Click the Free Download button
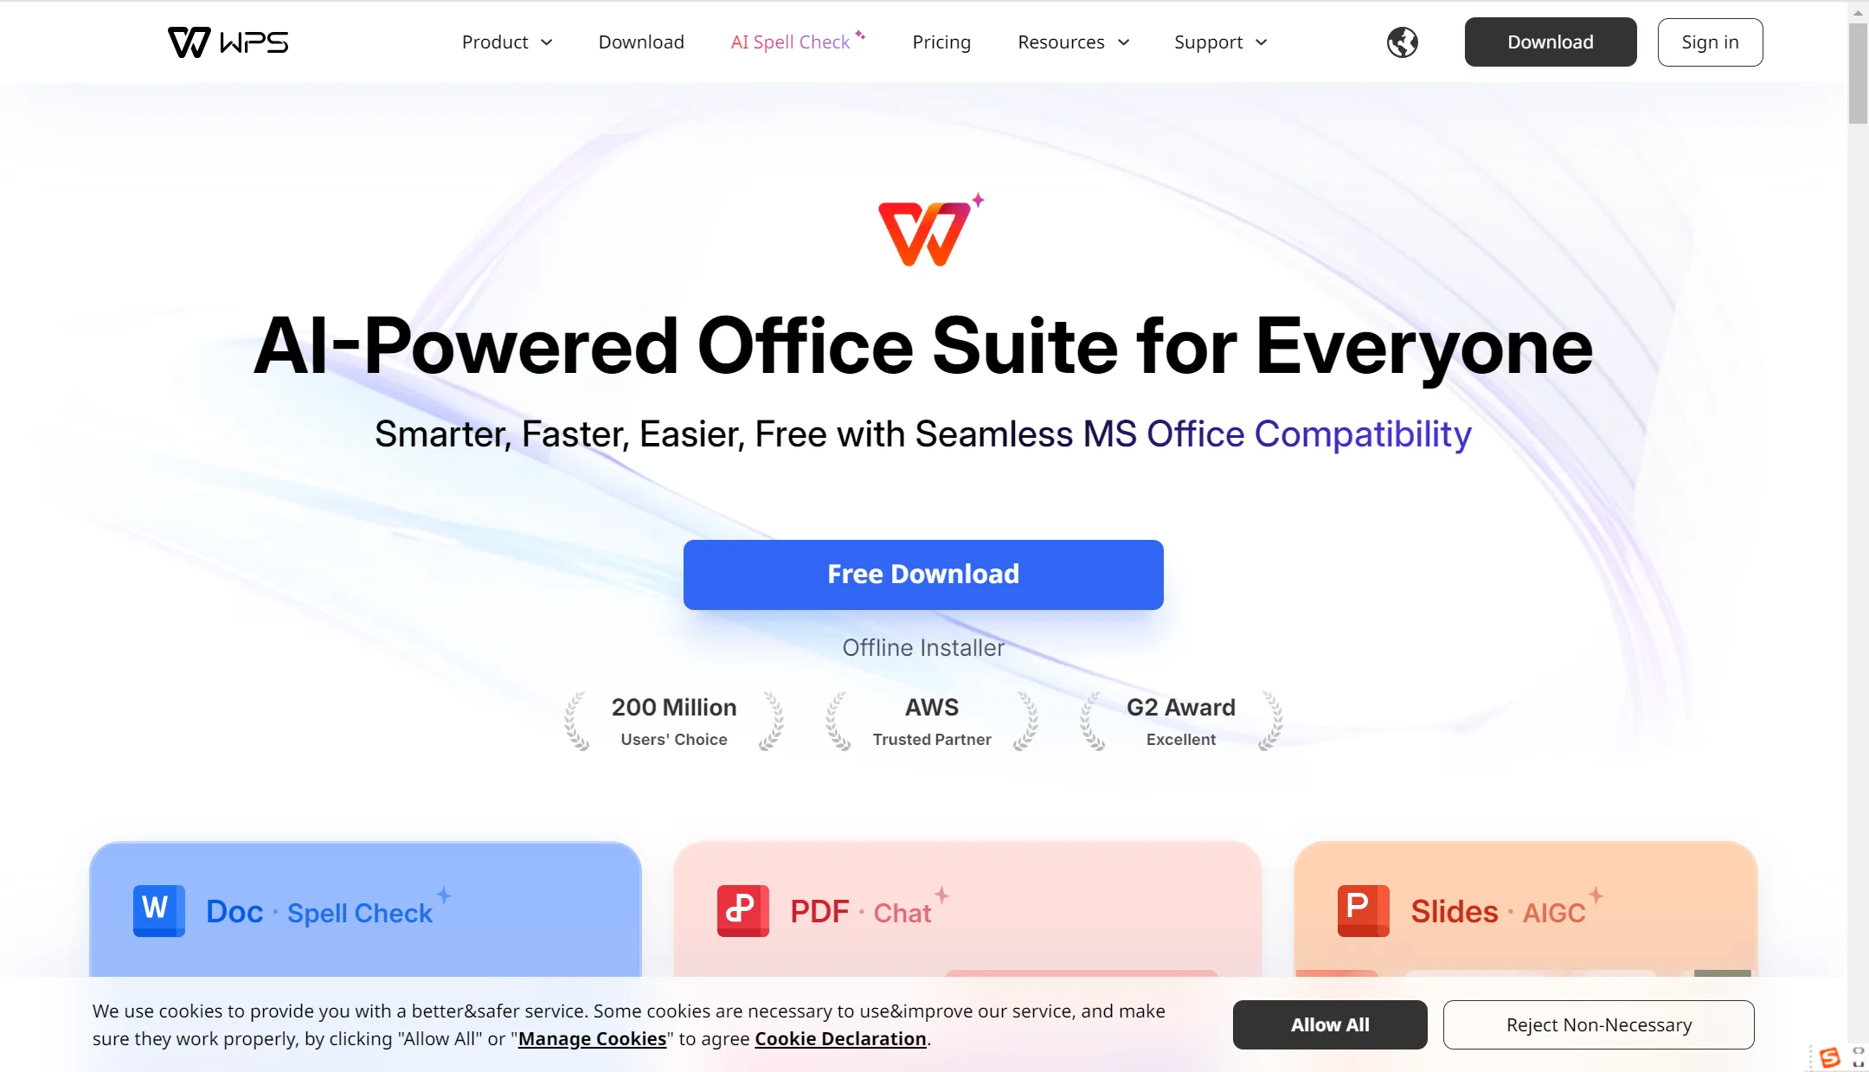Viewport: 1869px width, 1072px height. [923, 574]
